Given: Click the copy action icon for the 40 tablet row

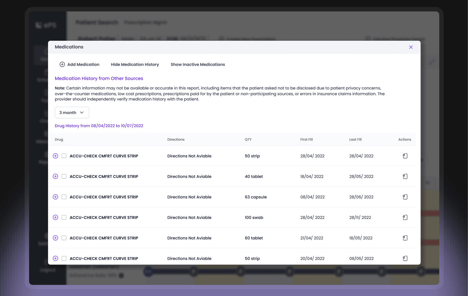Looking at the screenshot, I should (x=405, y=176).
